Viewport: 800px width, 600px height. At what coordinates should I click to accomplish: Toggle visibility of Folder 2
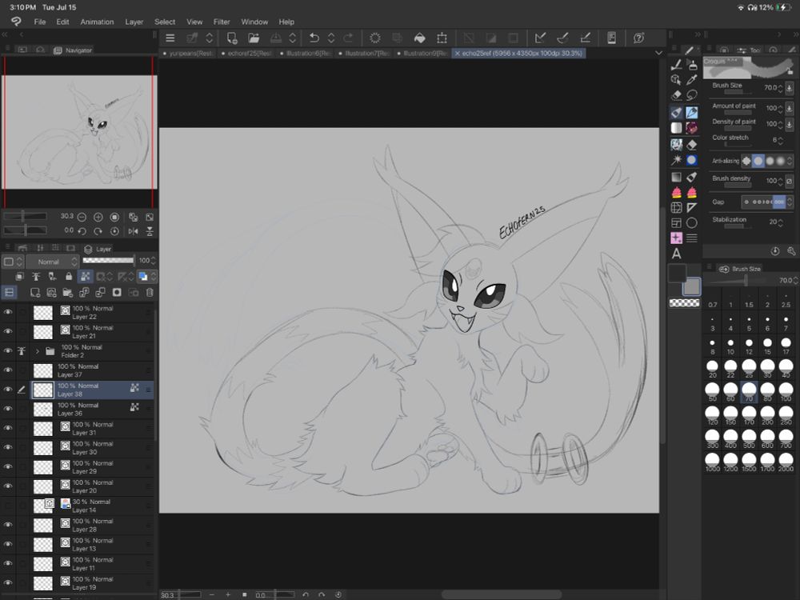click(x=8, y=350)
